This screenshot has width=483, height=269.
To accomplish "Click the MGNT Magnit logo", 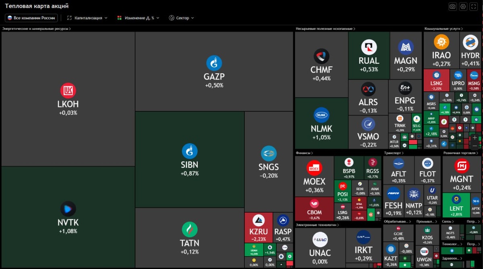I will 461,166.
